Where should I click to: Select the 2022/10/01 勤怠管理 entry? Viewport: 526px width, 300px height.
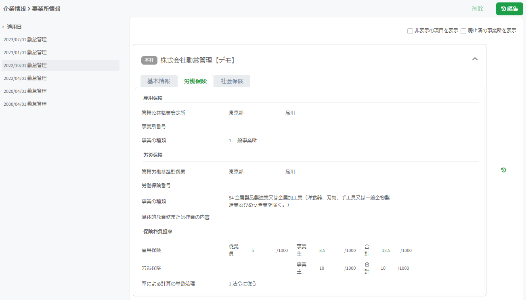(x=60, y=65)
